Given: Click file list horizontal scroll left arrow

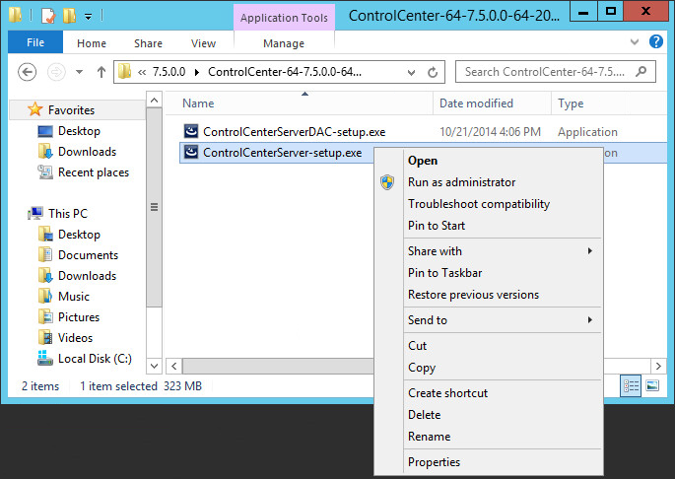Looking at the screenshot, I should tap(173, 366).
